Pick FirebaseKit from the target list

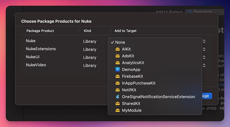coord(155,76)
